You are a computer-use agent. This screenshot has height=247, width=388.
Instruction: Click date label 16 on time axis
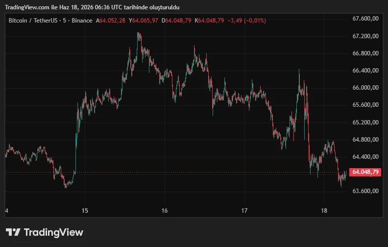coord(165,211)
